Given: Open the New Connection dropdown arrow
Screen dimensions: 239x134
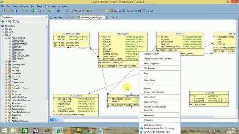Looking at the screenshot, I should [x=6, y=22].
